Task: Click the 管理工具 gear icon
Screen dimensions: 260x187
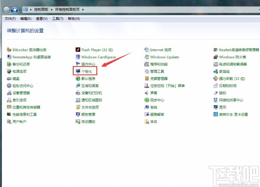Action: [x=147, y=71]
